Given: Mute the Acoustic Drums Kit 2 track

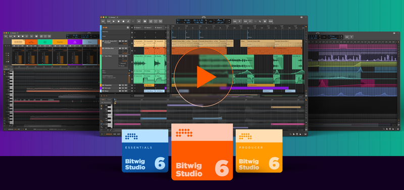Looking at the screenshot, I should [126, 41].
